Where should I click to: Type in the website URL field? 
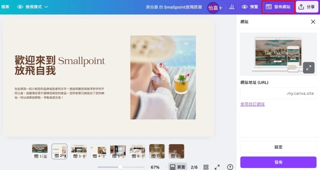point(262,93)
